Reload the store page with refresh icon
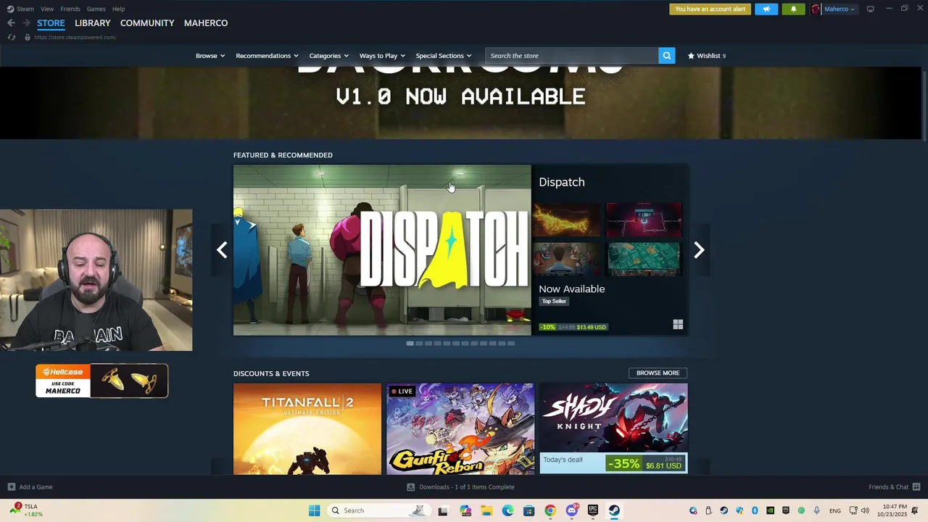The height and width of the screenshot is (522, 928). pos(11,37)
